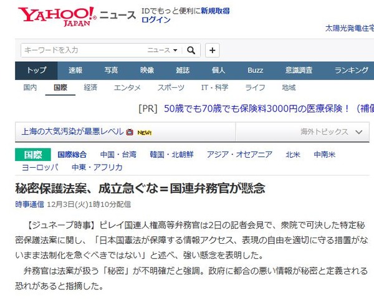Switch to the 写真 tab
Viewport: 374px width, 303px height.
(x=111, y=70)
